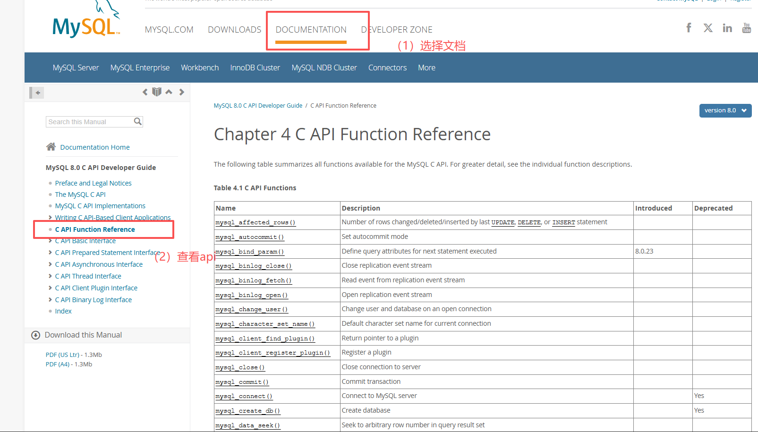Open Workbench in the blue menu bar
Viewport: 758px width, 432px height.
coord(200,68)
